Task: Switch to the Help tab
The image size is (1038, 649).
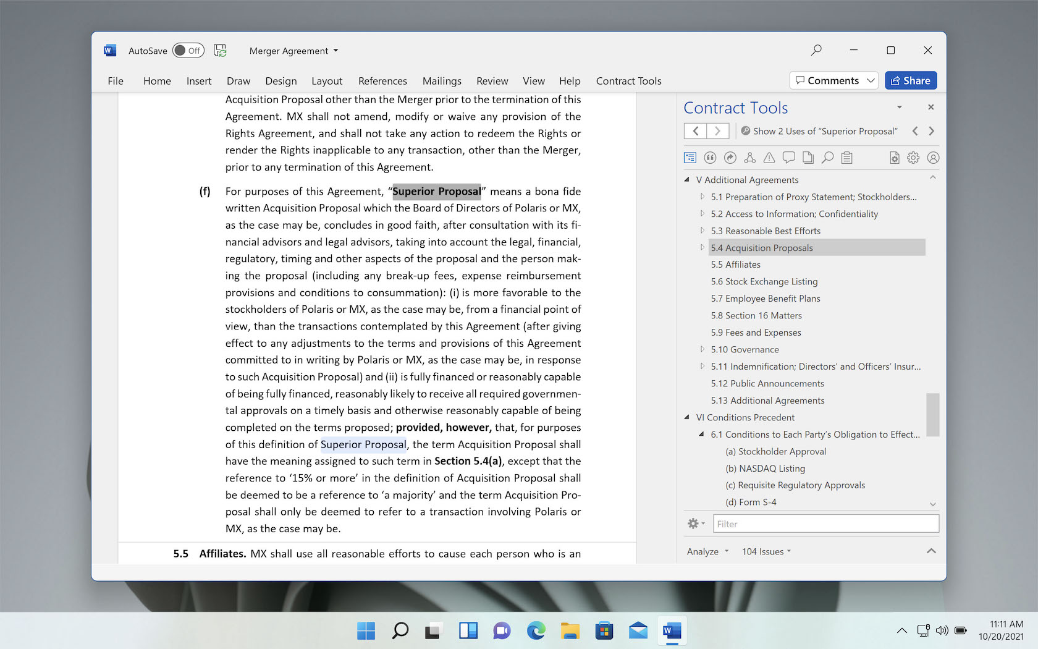Action: (570, 81)
